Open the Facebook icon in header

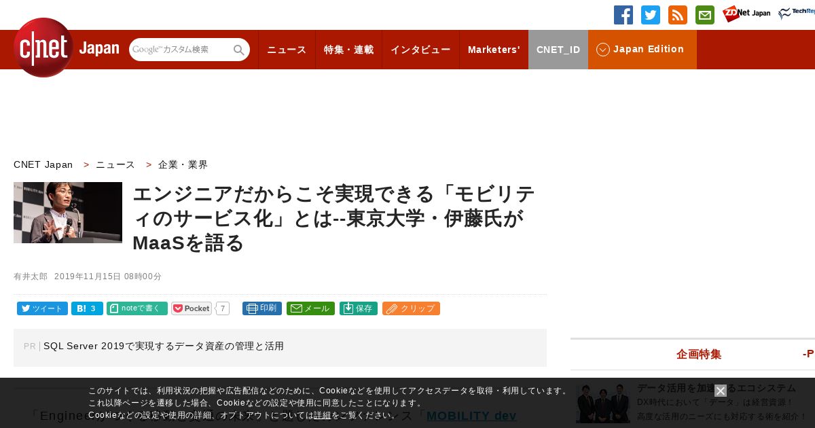[623, 15]
